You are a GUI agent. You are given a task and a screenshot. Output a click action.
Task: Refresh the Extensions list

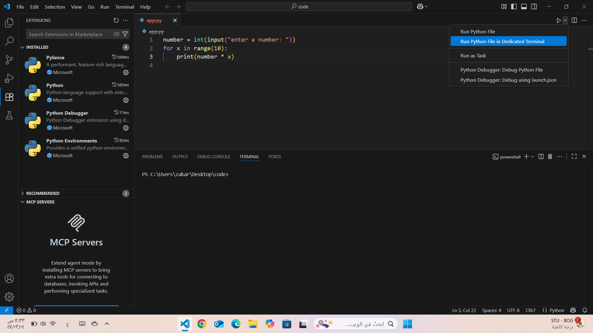[x=116, y=20]
